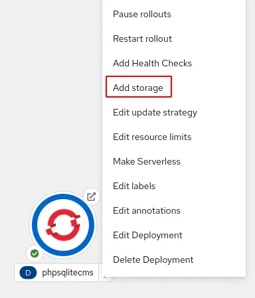The height and width of the screenshot is (298, 255).
Task: Open Add Health Checks option
Action: click(152, 63)
